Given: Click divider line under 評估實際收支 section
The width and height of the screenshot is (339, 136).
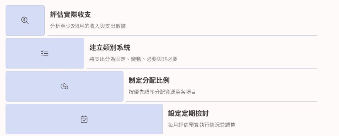Looking at the screenshot, I should pyautogui.click(x=182, y=35).
